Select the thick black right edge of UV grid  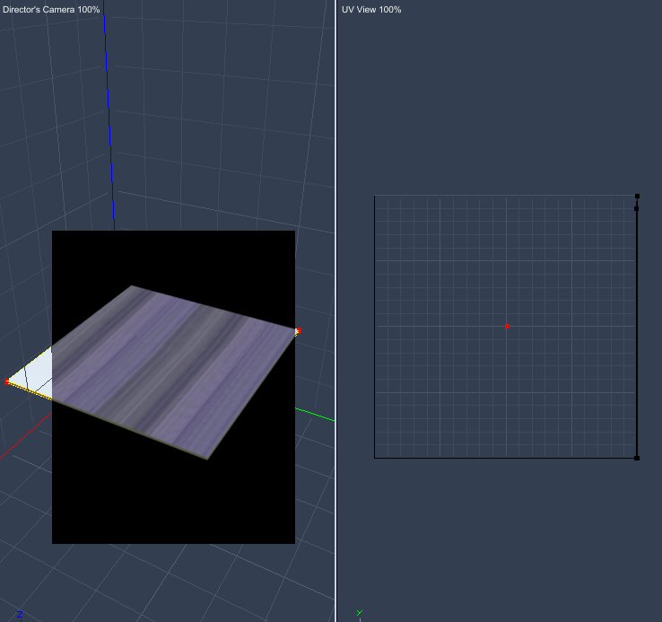click(637, 332)
